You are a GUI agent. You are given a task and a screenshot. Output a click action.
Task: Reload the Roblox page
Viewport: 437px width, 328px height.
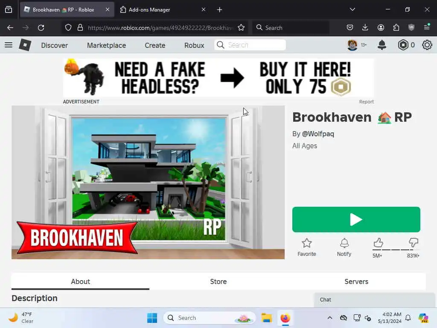(41, 28)
